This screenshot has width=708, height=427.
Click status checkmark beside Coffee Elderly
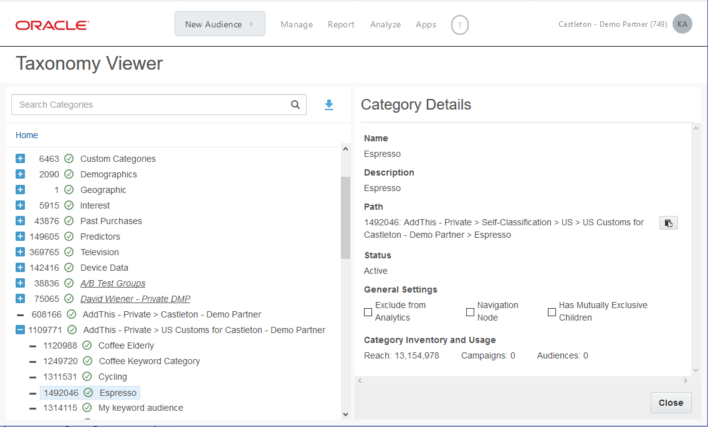[87, 345]
